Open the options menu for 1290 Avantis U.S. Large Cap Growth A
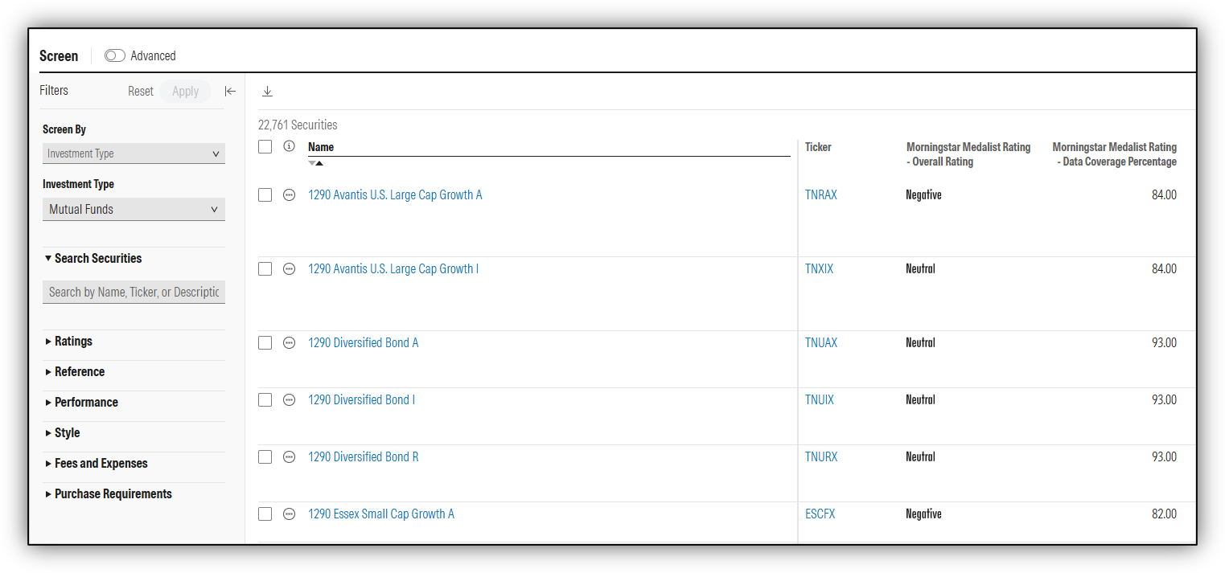This screenshot has height=573, width=1225. pos(290,195)
